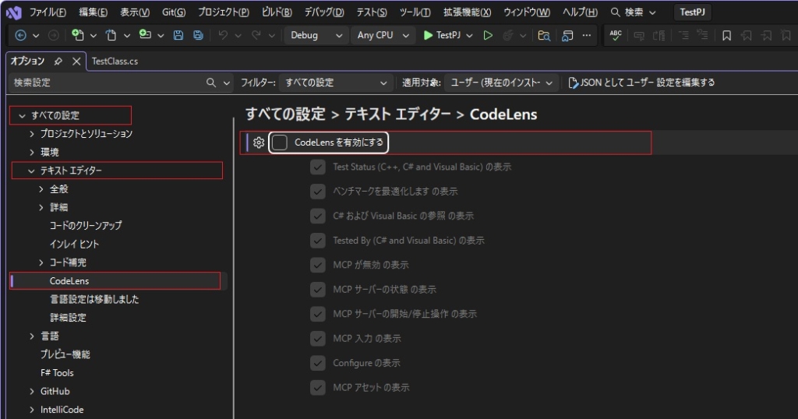This screenshot has width=798, height=419.
Task: Open the Debug configuration dropdown
Action: click(x=316, y=35)
